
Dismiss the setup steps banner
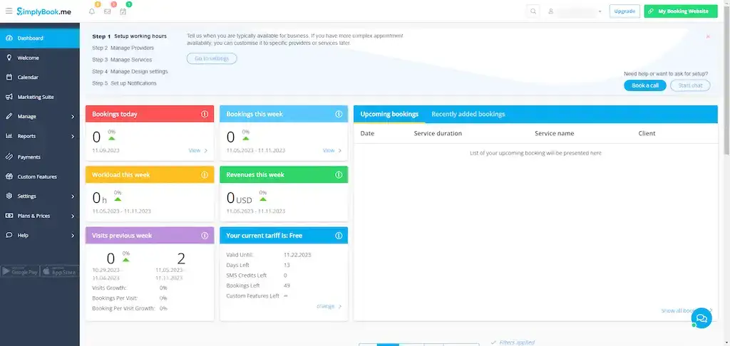708,36
